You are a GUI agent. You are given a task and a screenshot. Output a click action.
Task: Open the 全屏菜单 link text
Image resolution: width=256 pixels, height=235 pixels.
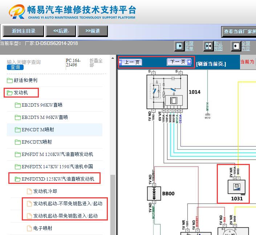point(189,46)
